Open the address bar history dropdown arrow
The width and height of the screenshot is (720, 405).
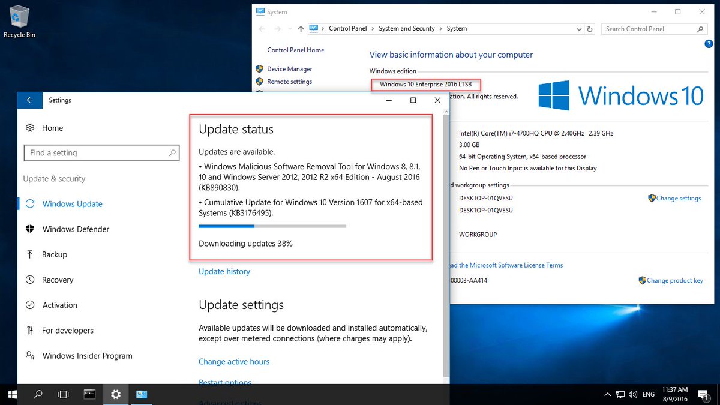578,29
